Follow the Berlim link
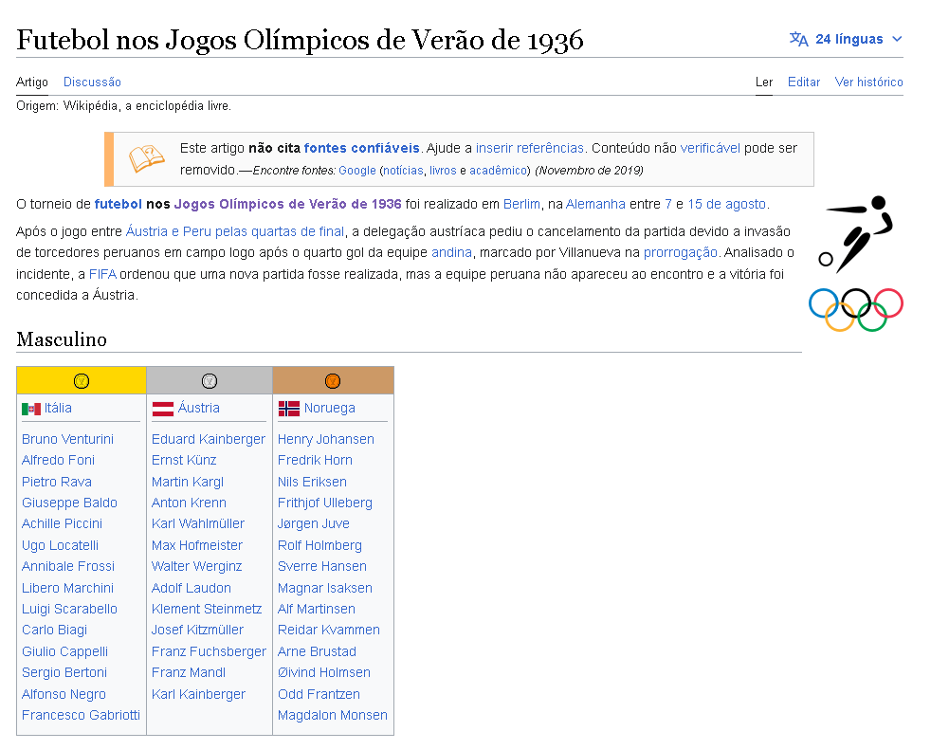Viewport: 949px width, 750px height. (521, 204)
